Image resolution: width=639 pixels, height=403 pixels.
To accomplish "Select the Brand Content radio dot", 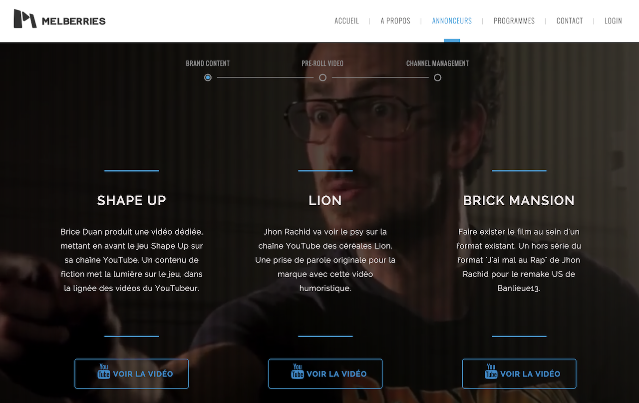I will pos(208,77).
